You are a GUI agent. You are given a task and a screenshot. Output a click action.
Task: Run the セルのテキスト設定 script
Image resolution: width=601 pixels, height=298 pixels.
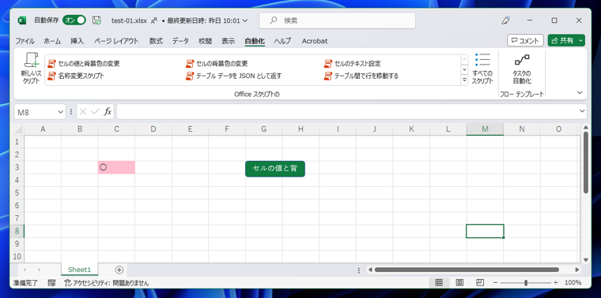coord(352,63)
